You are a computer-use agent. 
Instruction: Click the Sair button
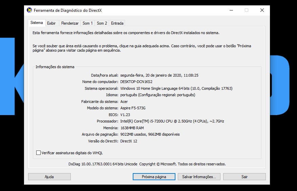tap(245, 176)
